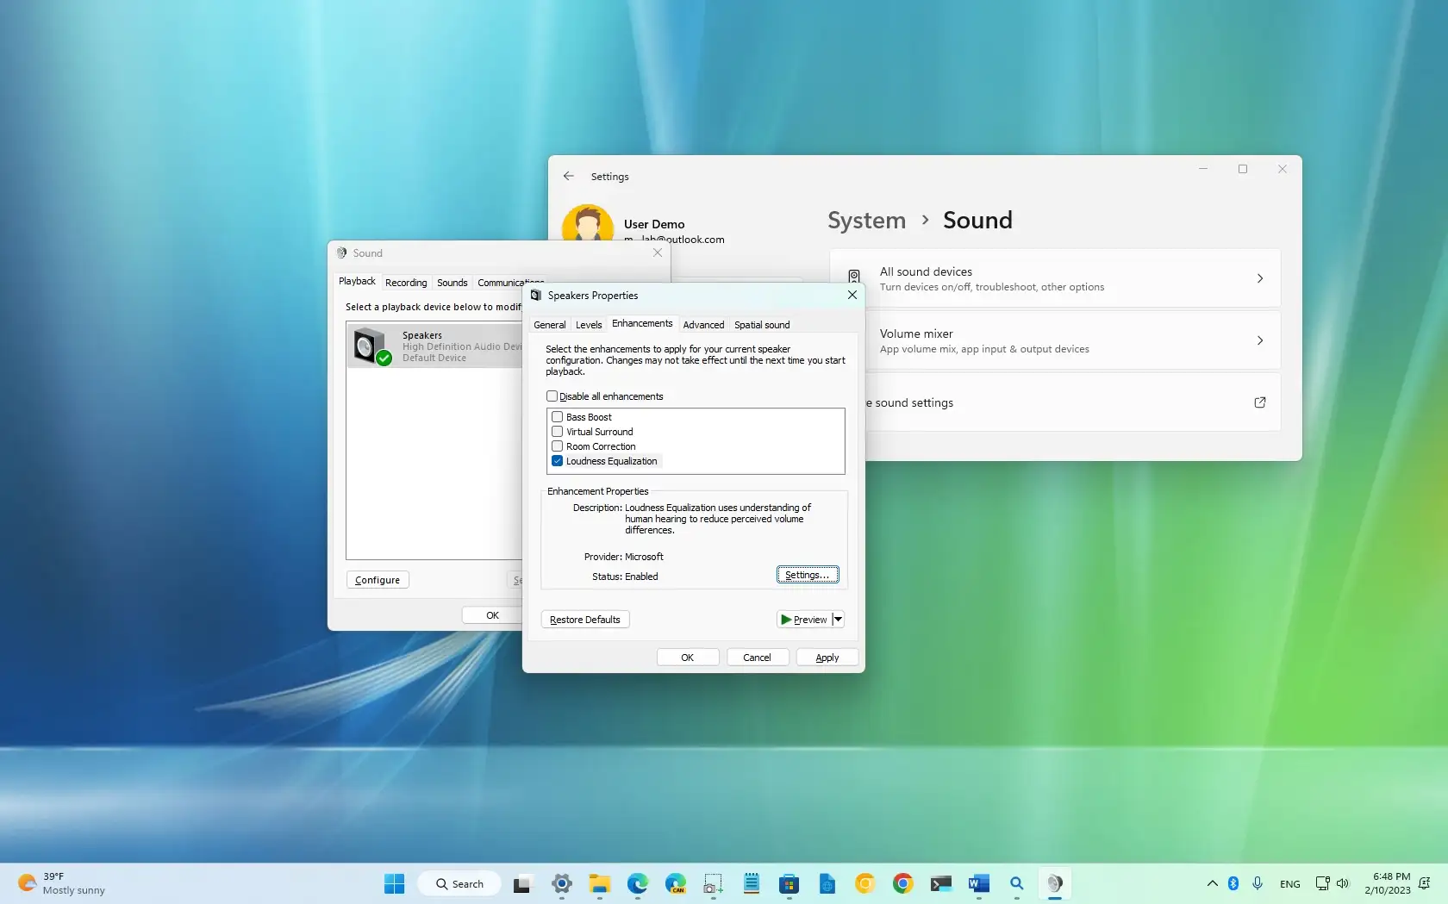Open the Recording tab in the Sound dialog
The width and height of the screenshot is (1448, 904).
pyautogui.click(x=406, y=282)
